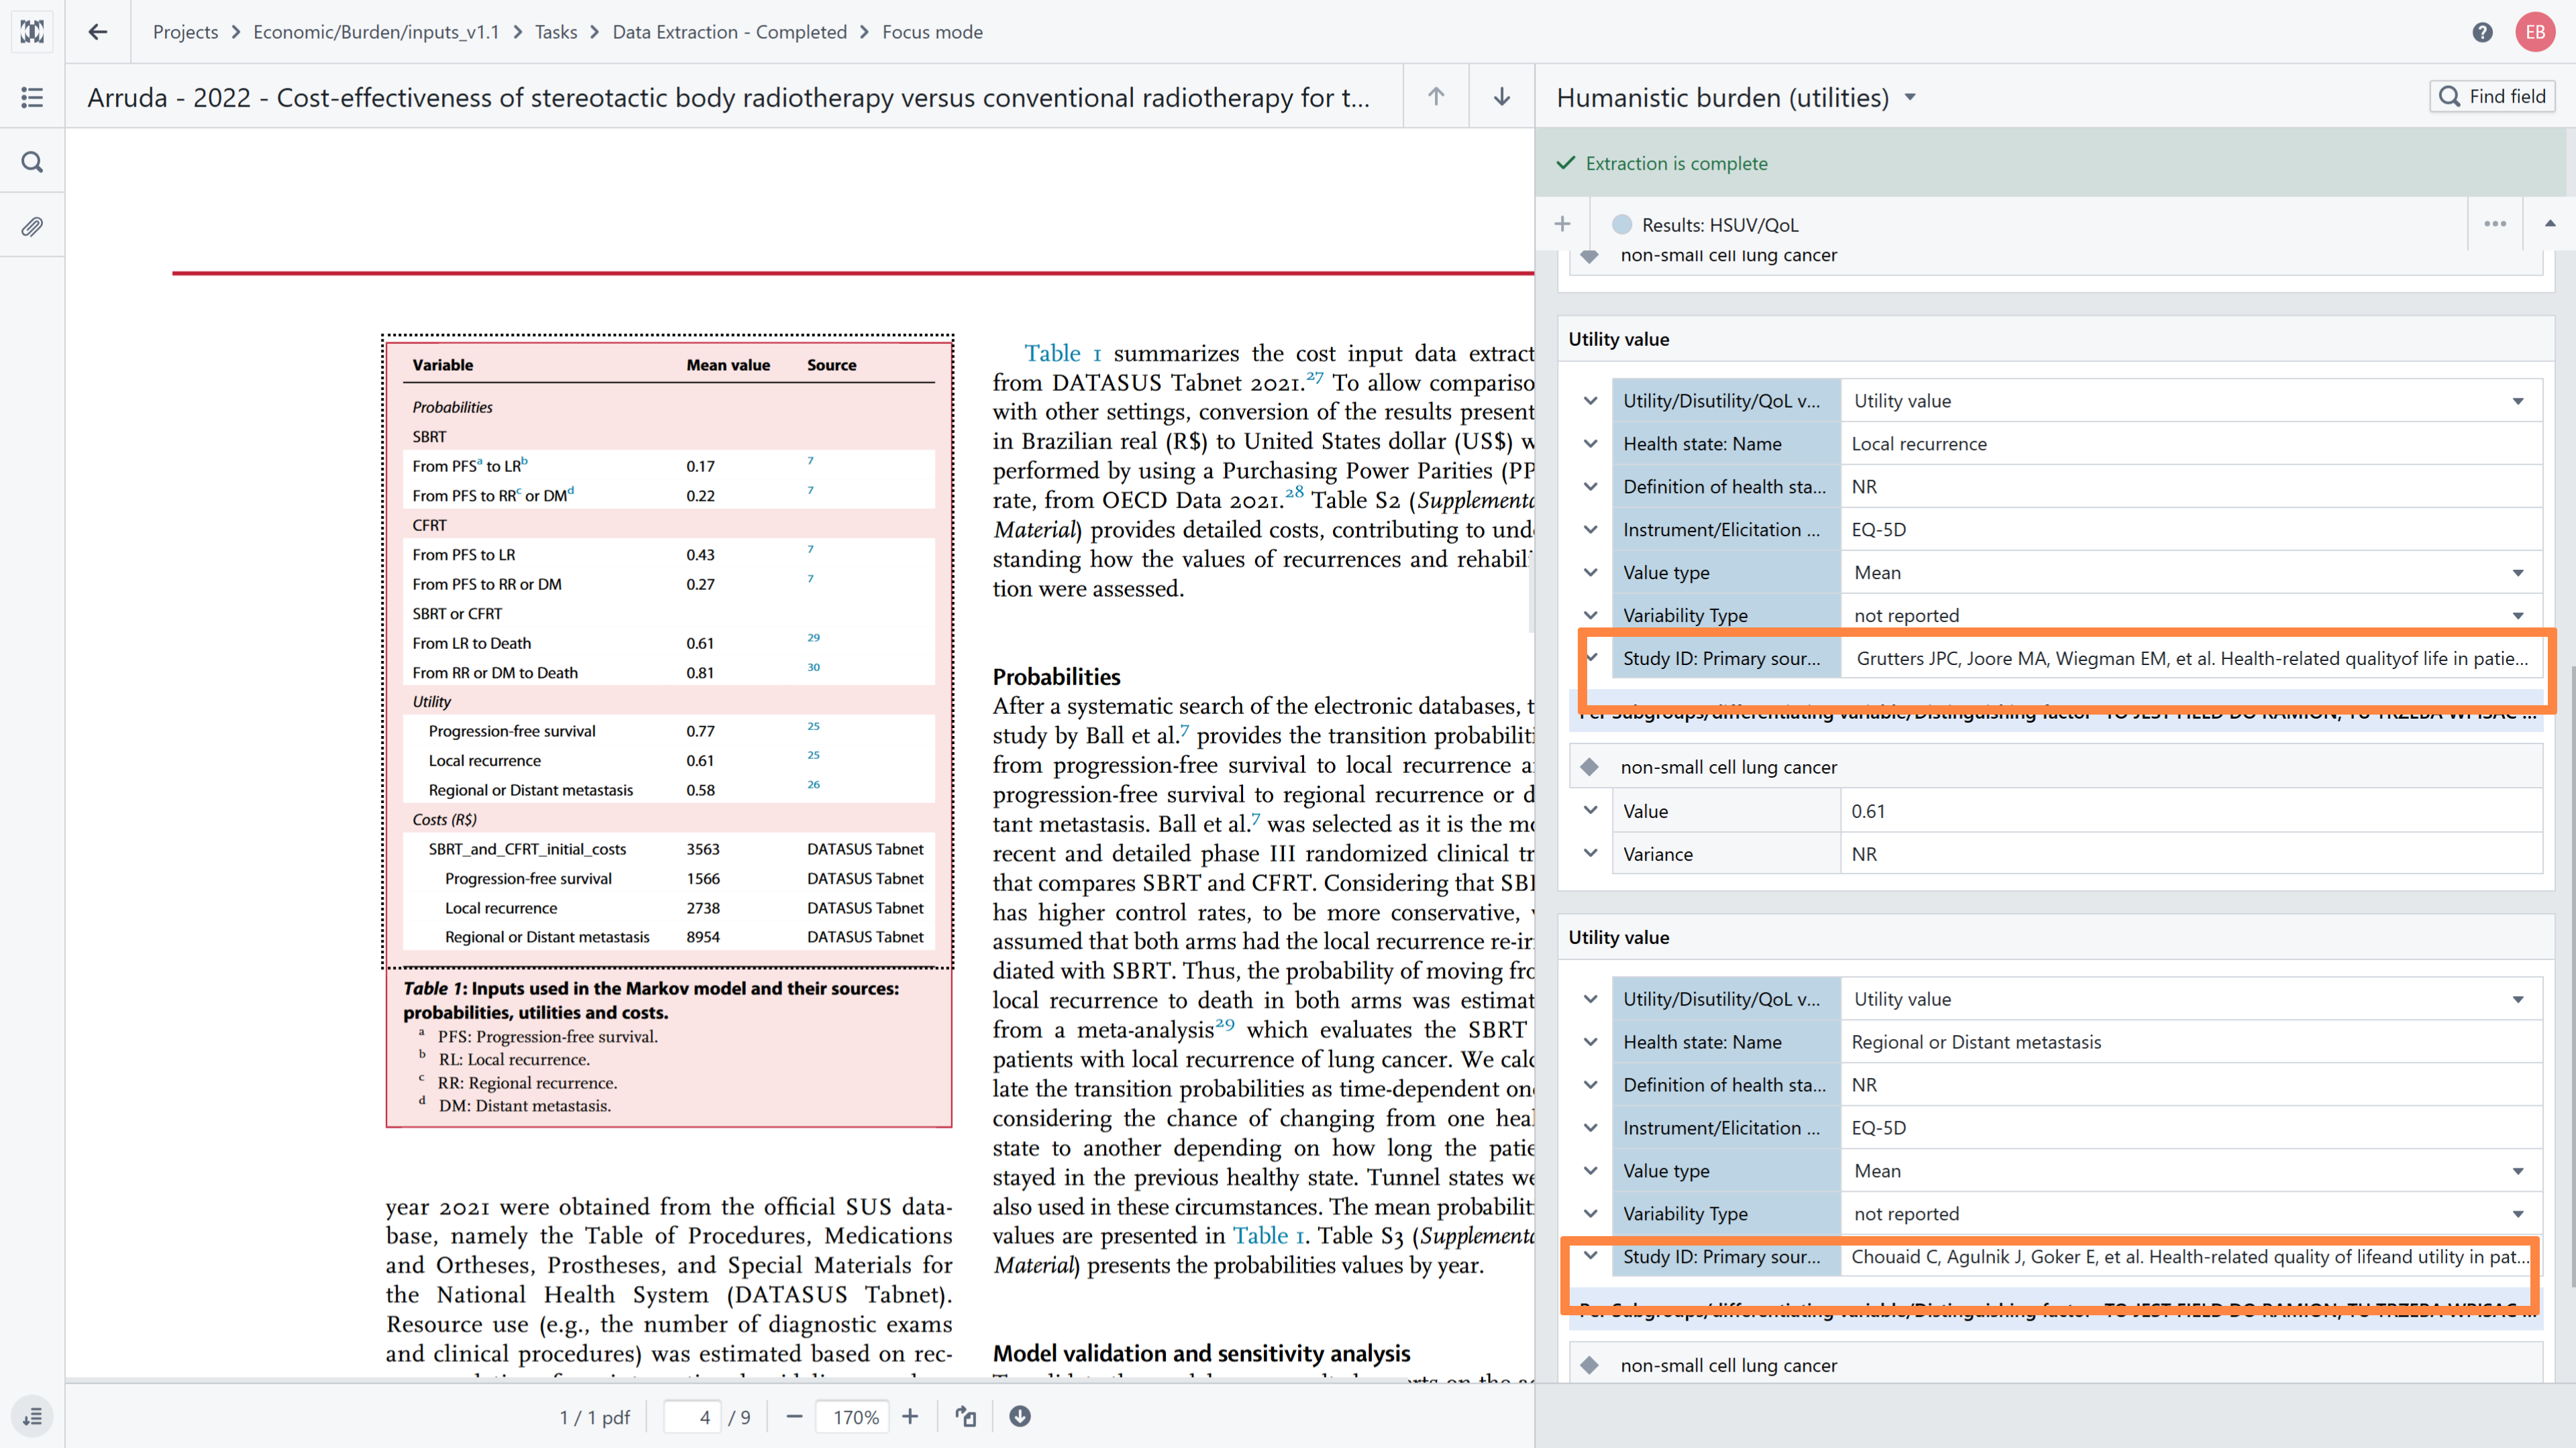This screenshot has height=1448, width=2576.
Task: Click reference 25 beside Progression-free survival utility
Action: point(813,727)
